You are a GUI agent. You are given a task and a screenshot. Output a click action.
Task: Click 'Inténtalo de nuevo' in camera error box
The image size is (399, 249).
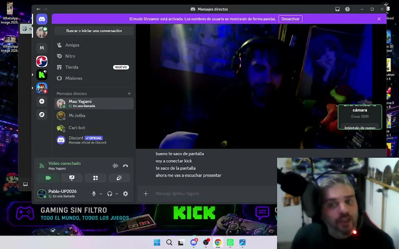(360, 128)
